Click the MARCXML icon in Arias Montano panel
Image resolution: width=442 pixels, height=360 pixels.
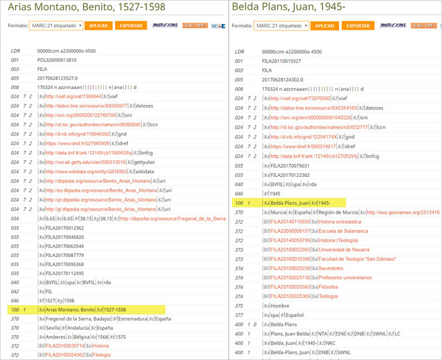click(x=165, y=26)
